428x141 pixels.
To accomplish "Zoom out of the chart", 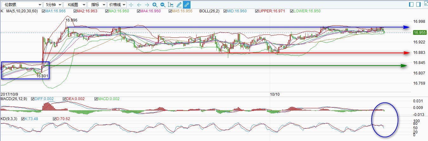I will click(163, 5).
